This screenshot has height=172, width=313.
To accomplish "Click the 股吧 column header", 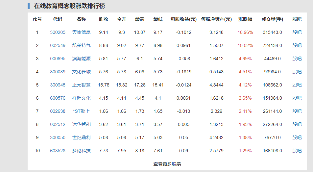I will pos(297,19).
